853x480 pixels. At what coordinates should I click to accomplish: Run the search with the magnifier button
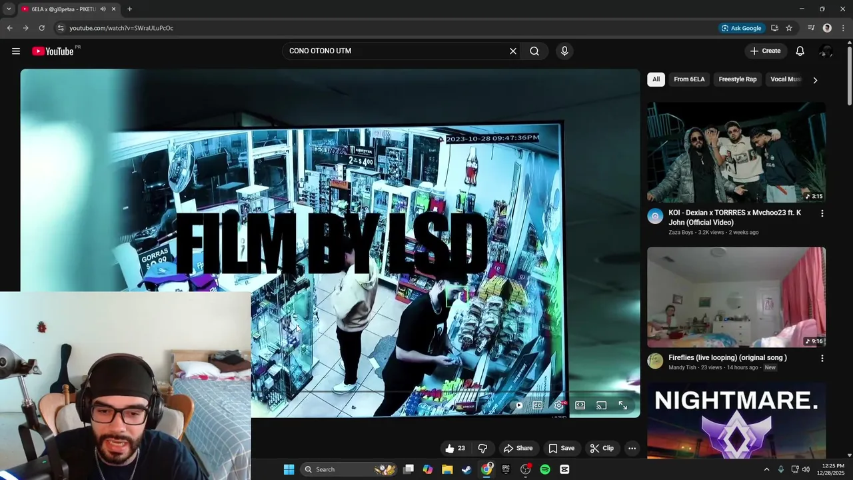pyautogui.click(x=534, y=51)
